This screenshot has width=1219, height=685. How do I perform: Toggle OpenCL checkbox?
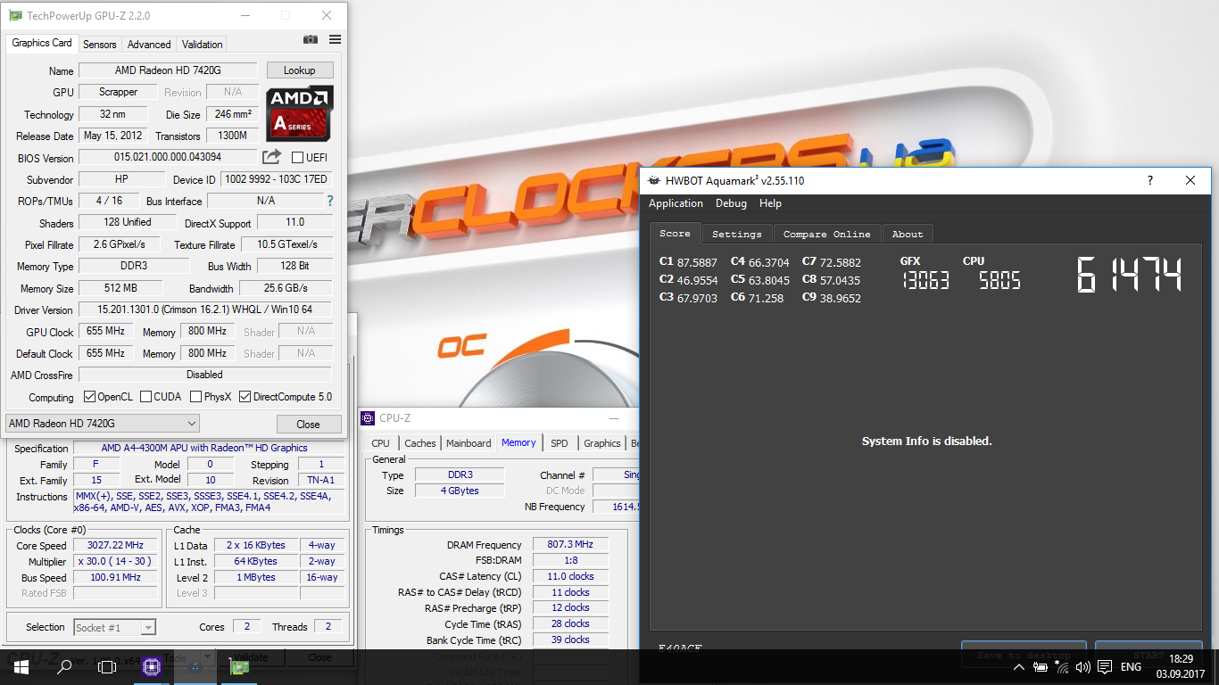click(89, 397)
